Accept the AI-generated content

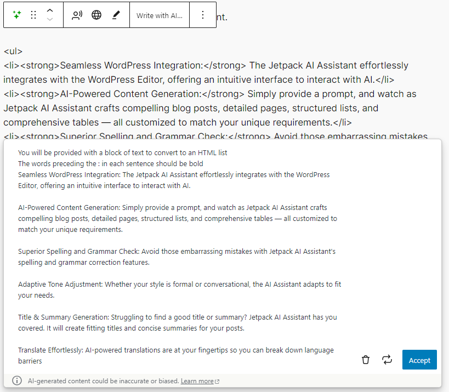419,360
